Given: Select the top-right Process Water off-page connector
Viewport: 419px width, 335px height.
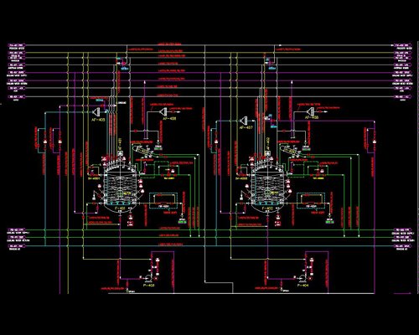Looking at the screenshot, I should point(403,45).
